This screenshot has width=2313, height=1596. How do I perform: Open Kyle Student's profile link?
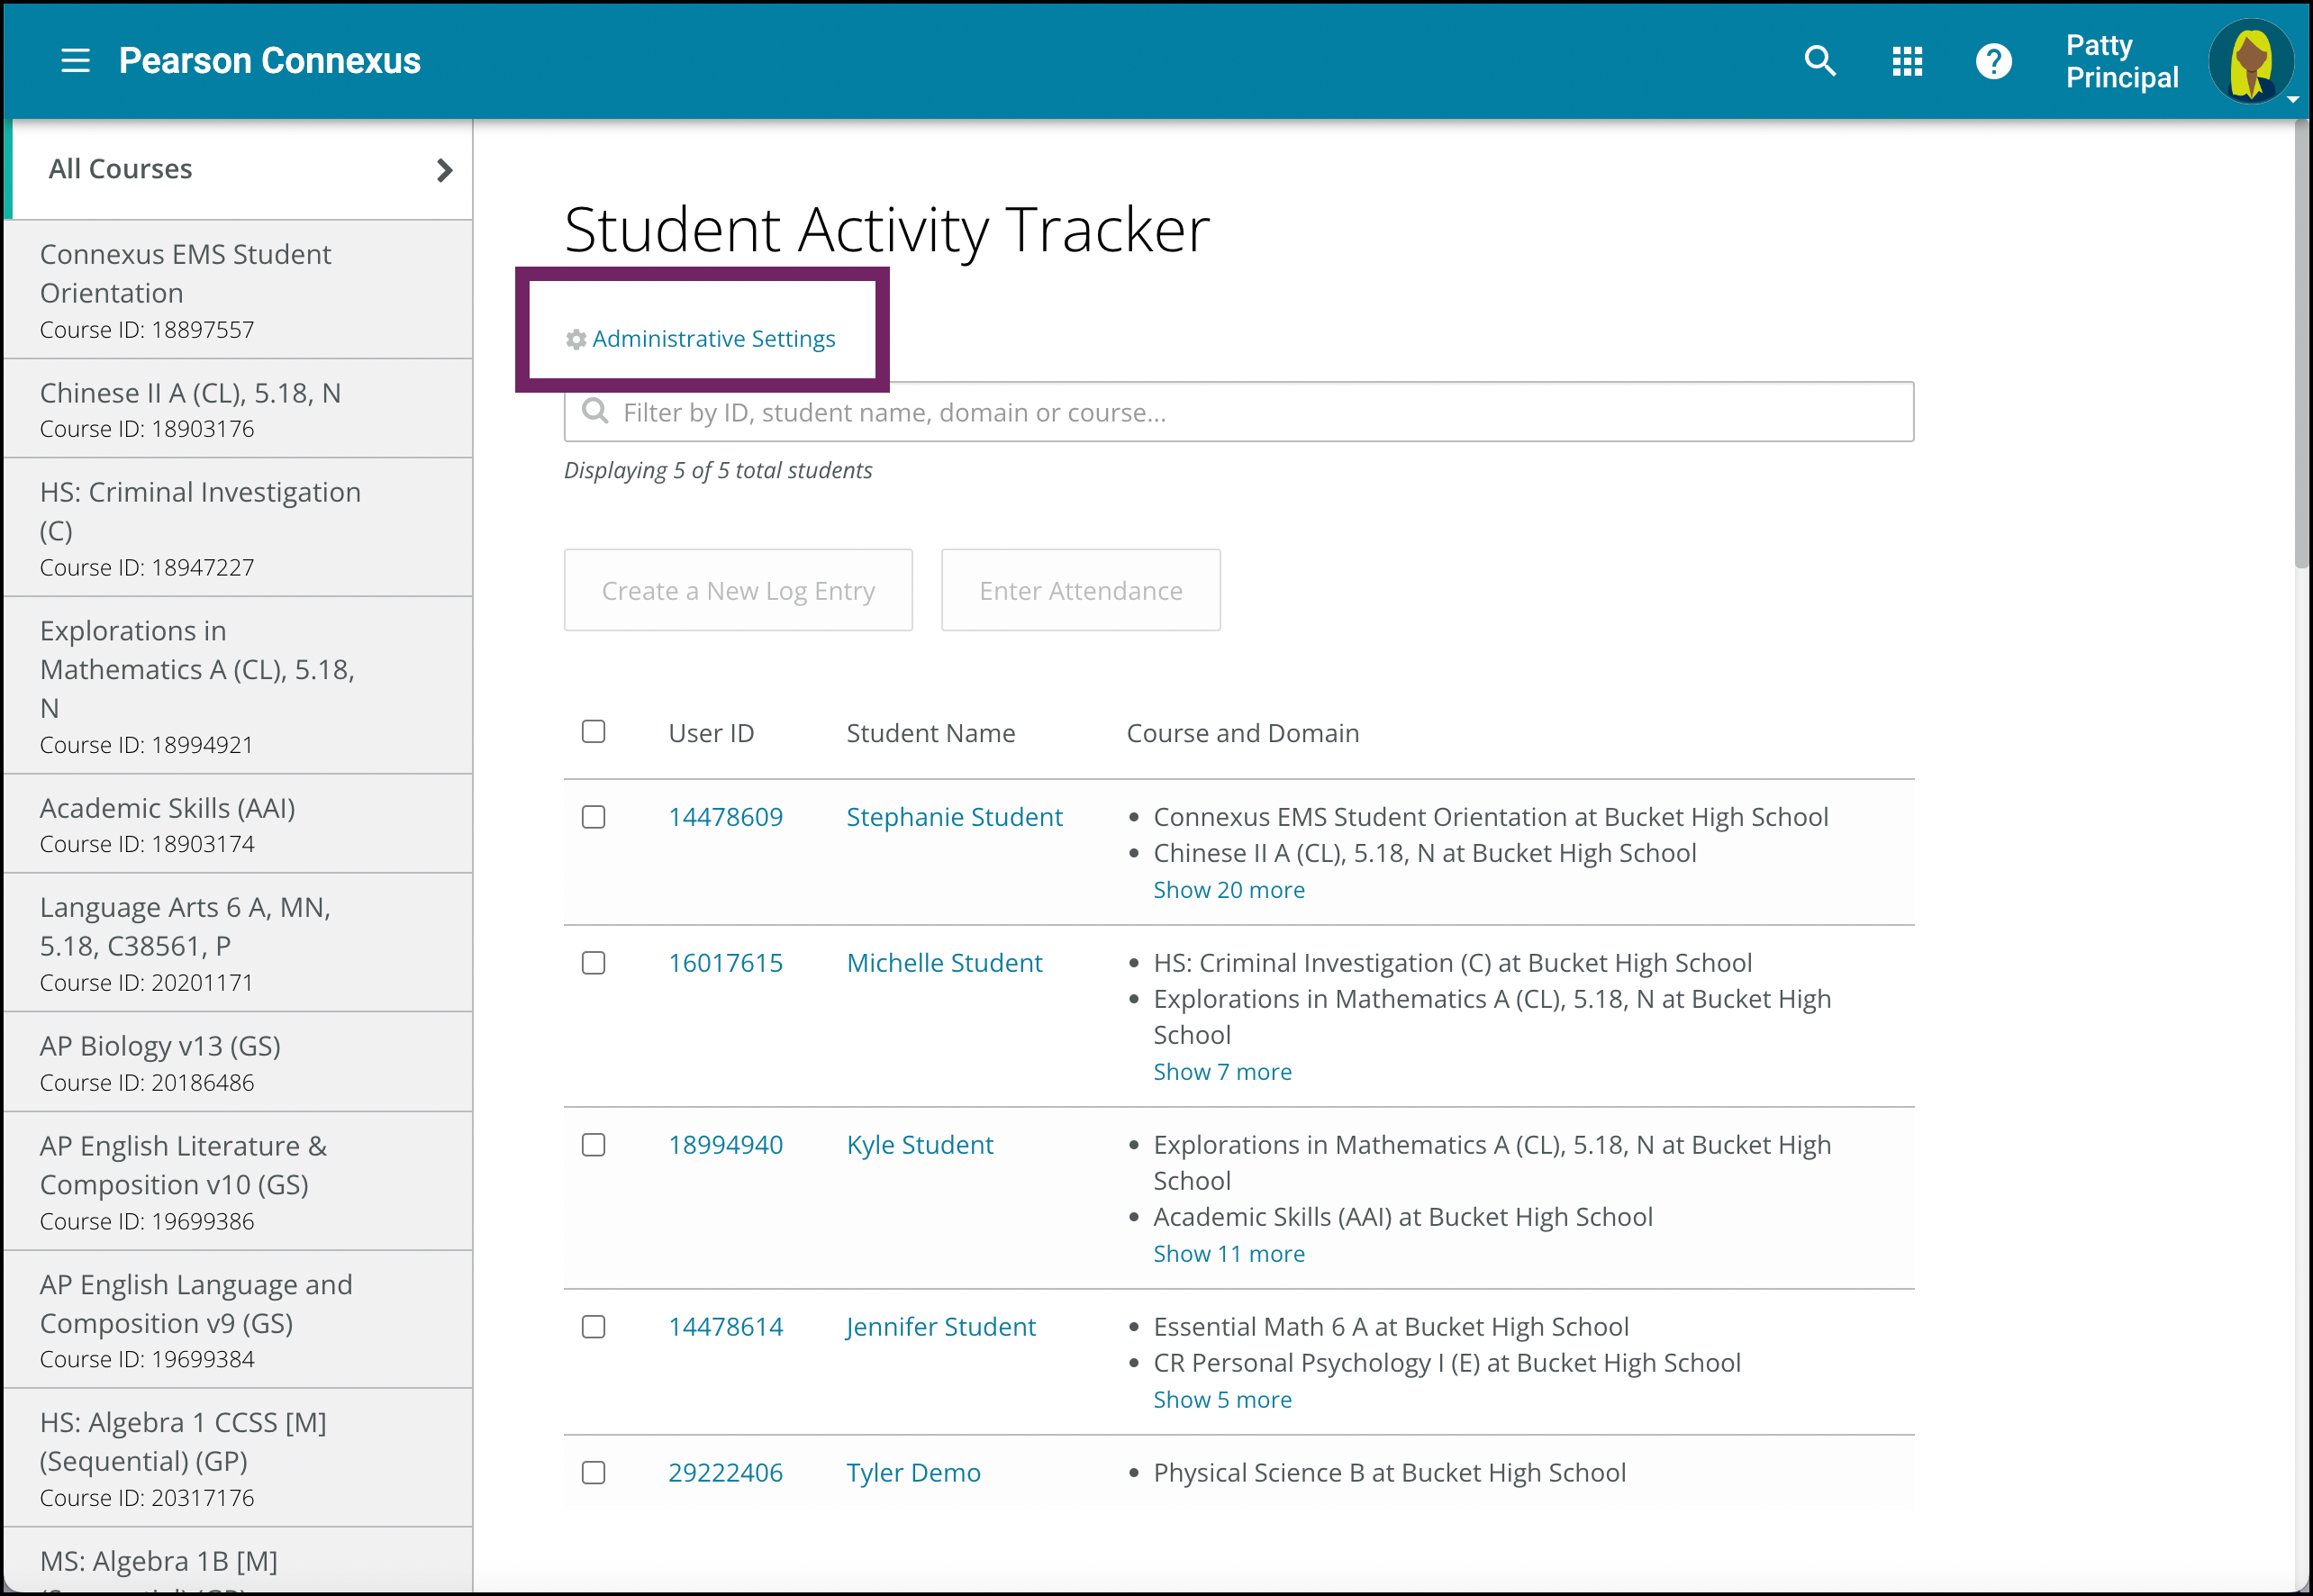click(920, 1145)
